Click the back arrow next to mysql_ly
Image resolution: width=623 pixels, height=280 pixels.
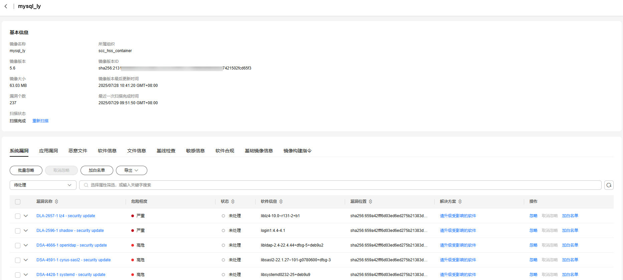(x=6, y=6)
